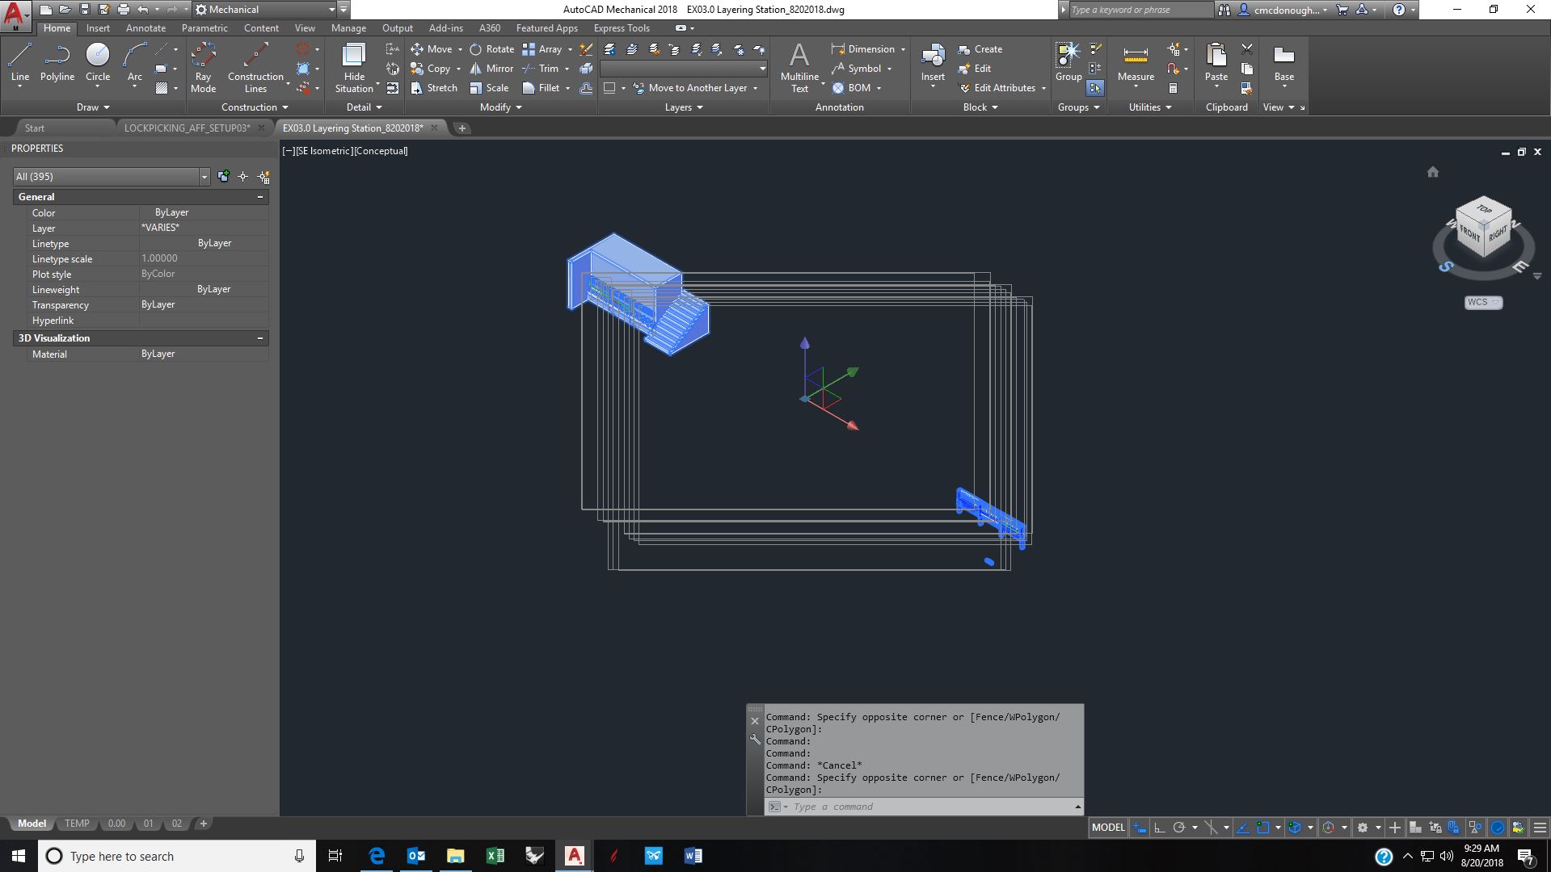
Task: Expand the Modify panel
Action: pyautogui.click(x=501, y=107)
